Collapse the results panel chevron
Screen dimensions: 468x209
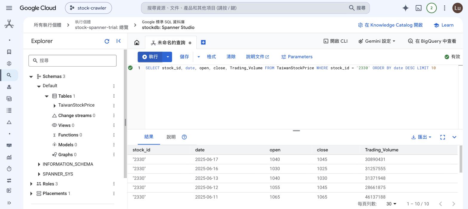[454, 137]
